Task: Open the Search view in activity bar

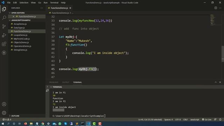Action: [x=4, y=18]
